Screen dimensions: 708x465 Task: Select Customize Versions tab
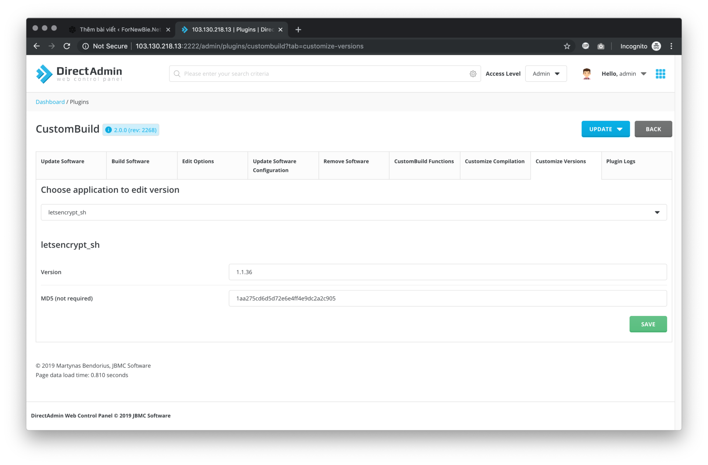[566, 165]
